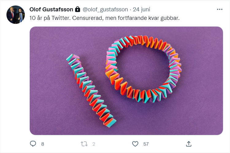Click the likes count 57
This screenshot has width=230, height=153.
[x=146, y=144]
